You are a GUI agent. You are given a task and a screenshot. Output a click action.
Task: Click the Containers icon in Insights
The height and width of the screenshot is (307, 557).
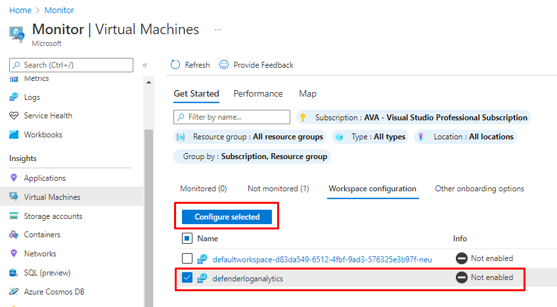pos(14,235)
